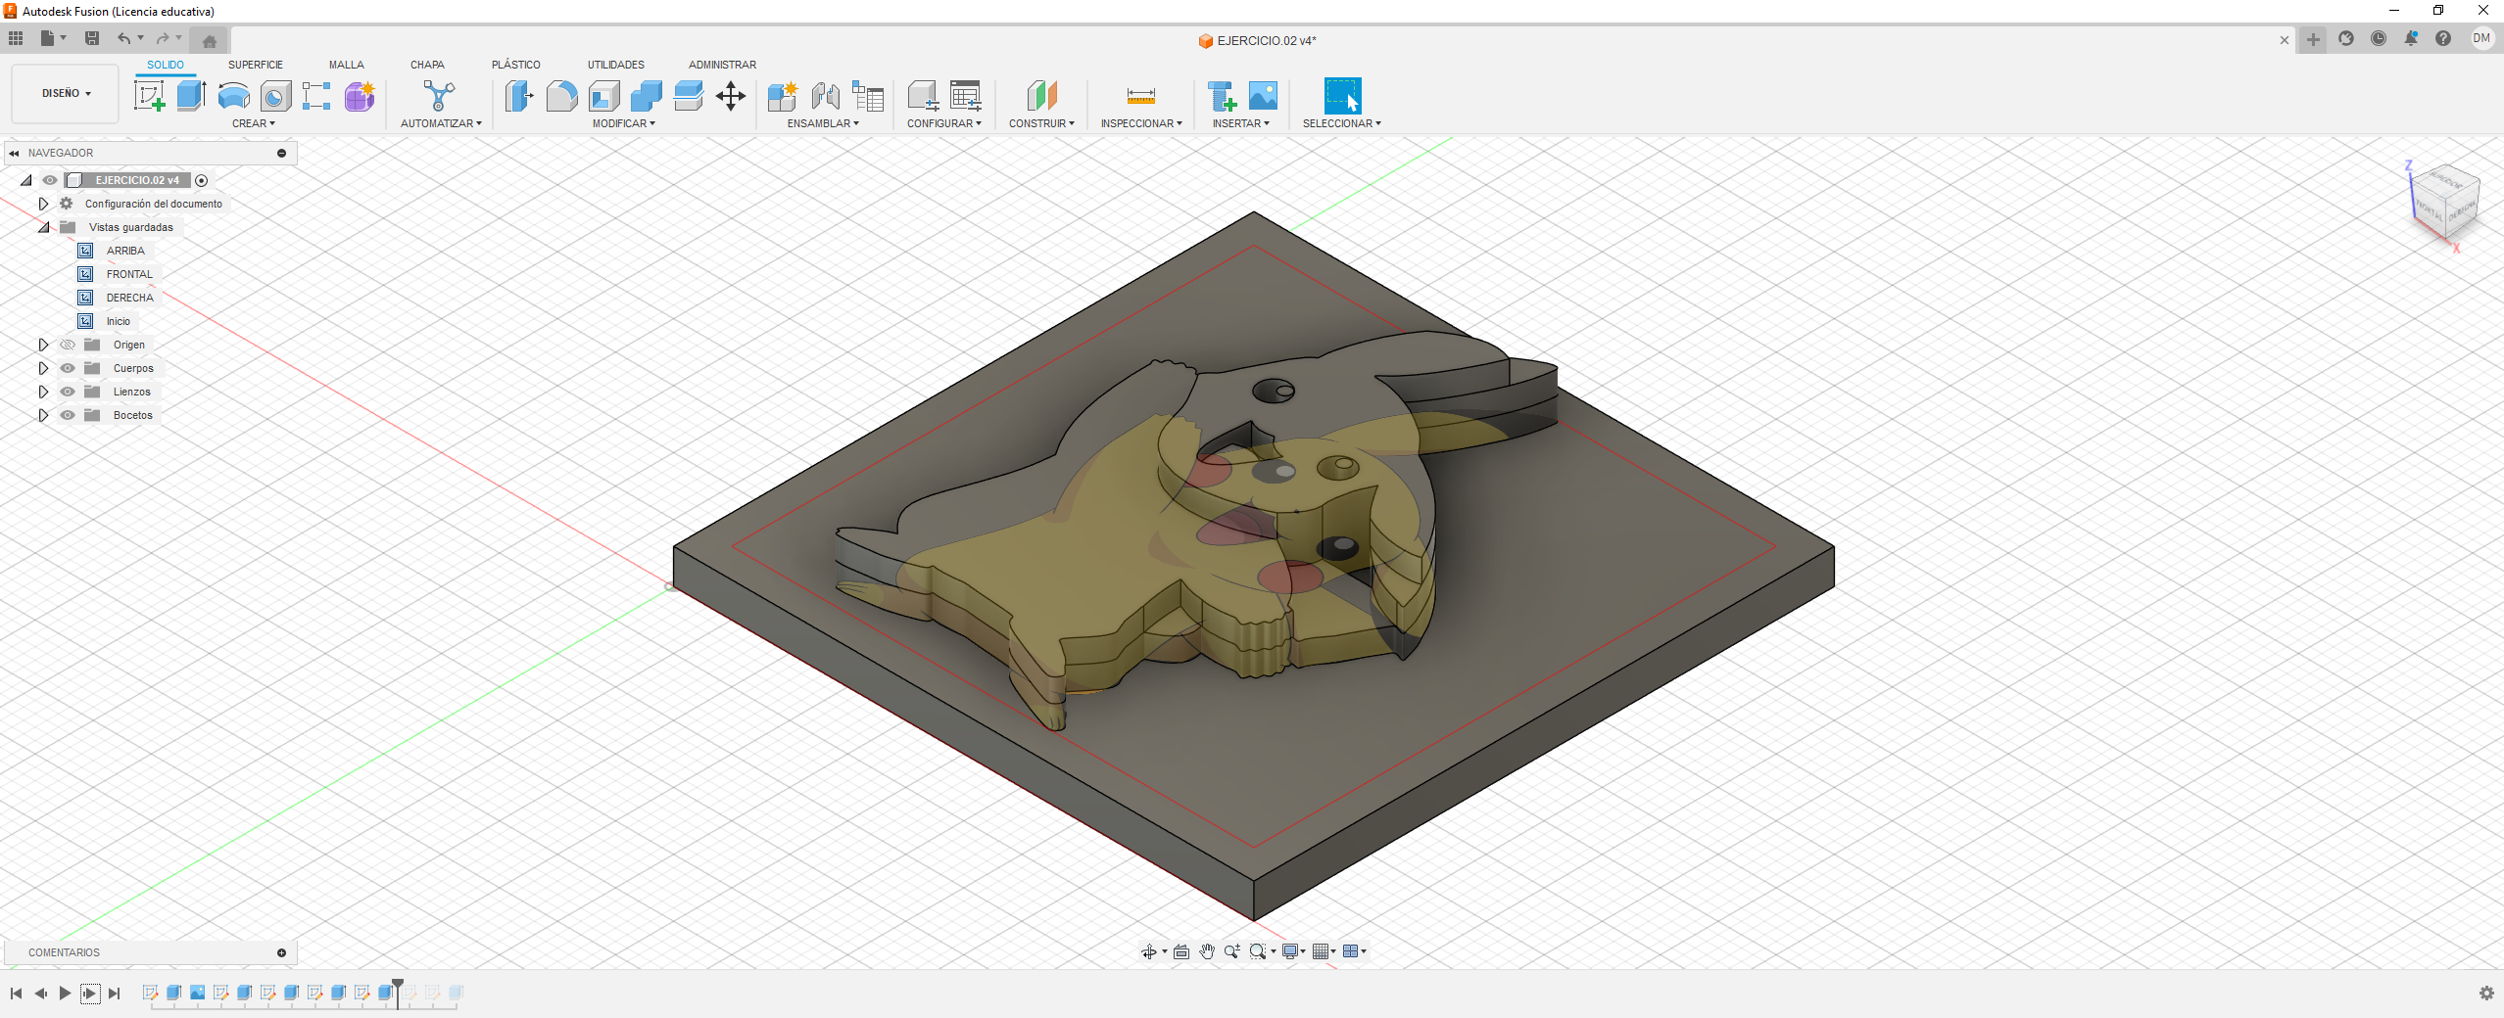2504x1018 pixels.
Task: Select the Create Sketch tool
Action: click(149, 96)
